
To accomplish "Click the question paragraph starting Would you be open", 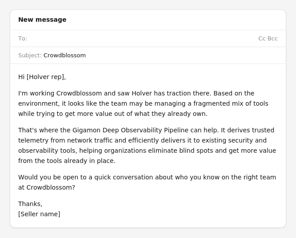I will tap(147, 182).
